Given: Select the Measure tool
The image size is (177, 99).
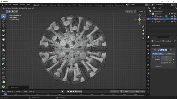Looking at the screenshot, I should click(4, 49).
